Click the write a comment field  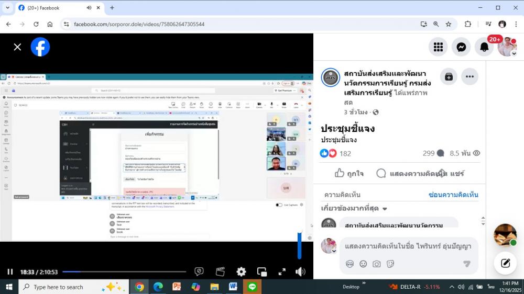[408, 246]
